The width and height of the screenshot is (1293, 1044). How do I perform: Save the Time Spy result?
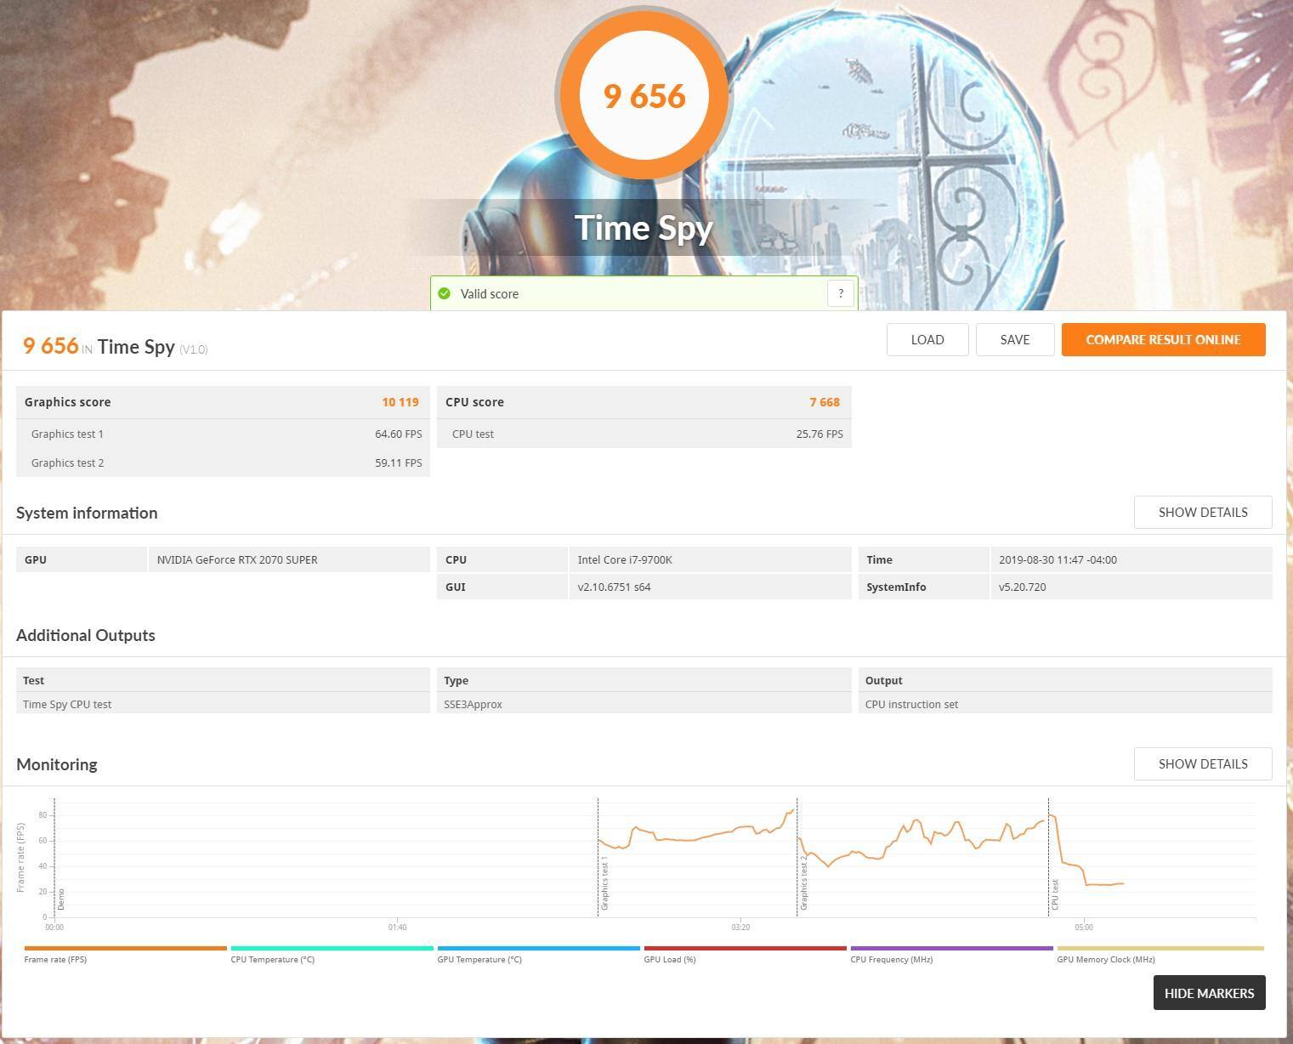[1014, 339]
